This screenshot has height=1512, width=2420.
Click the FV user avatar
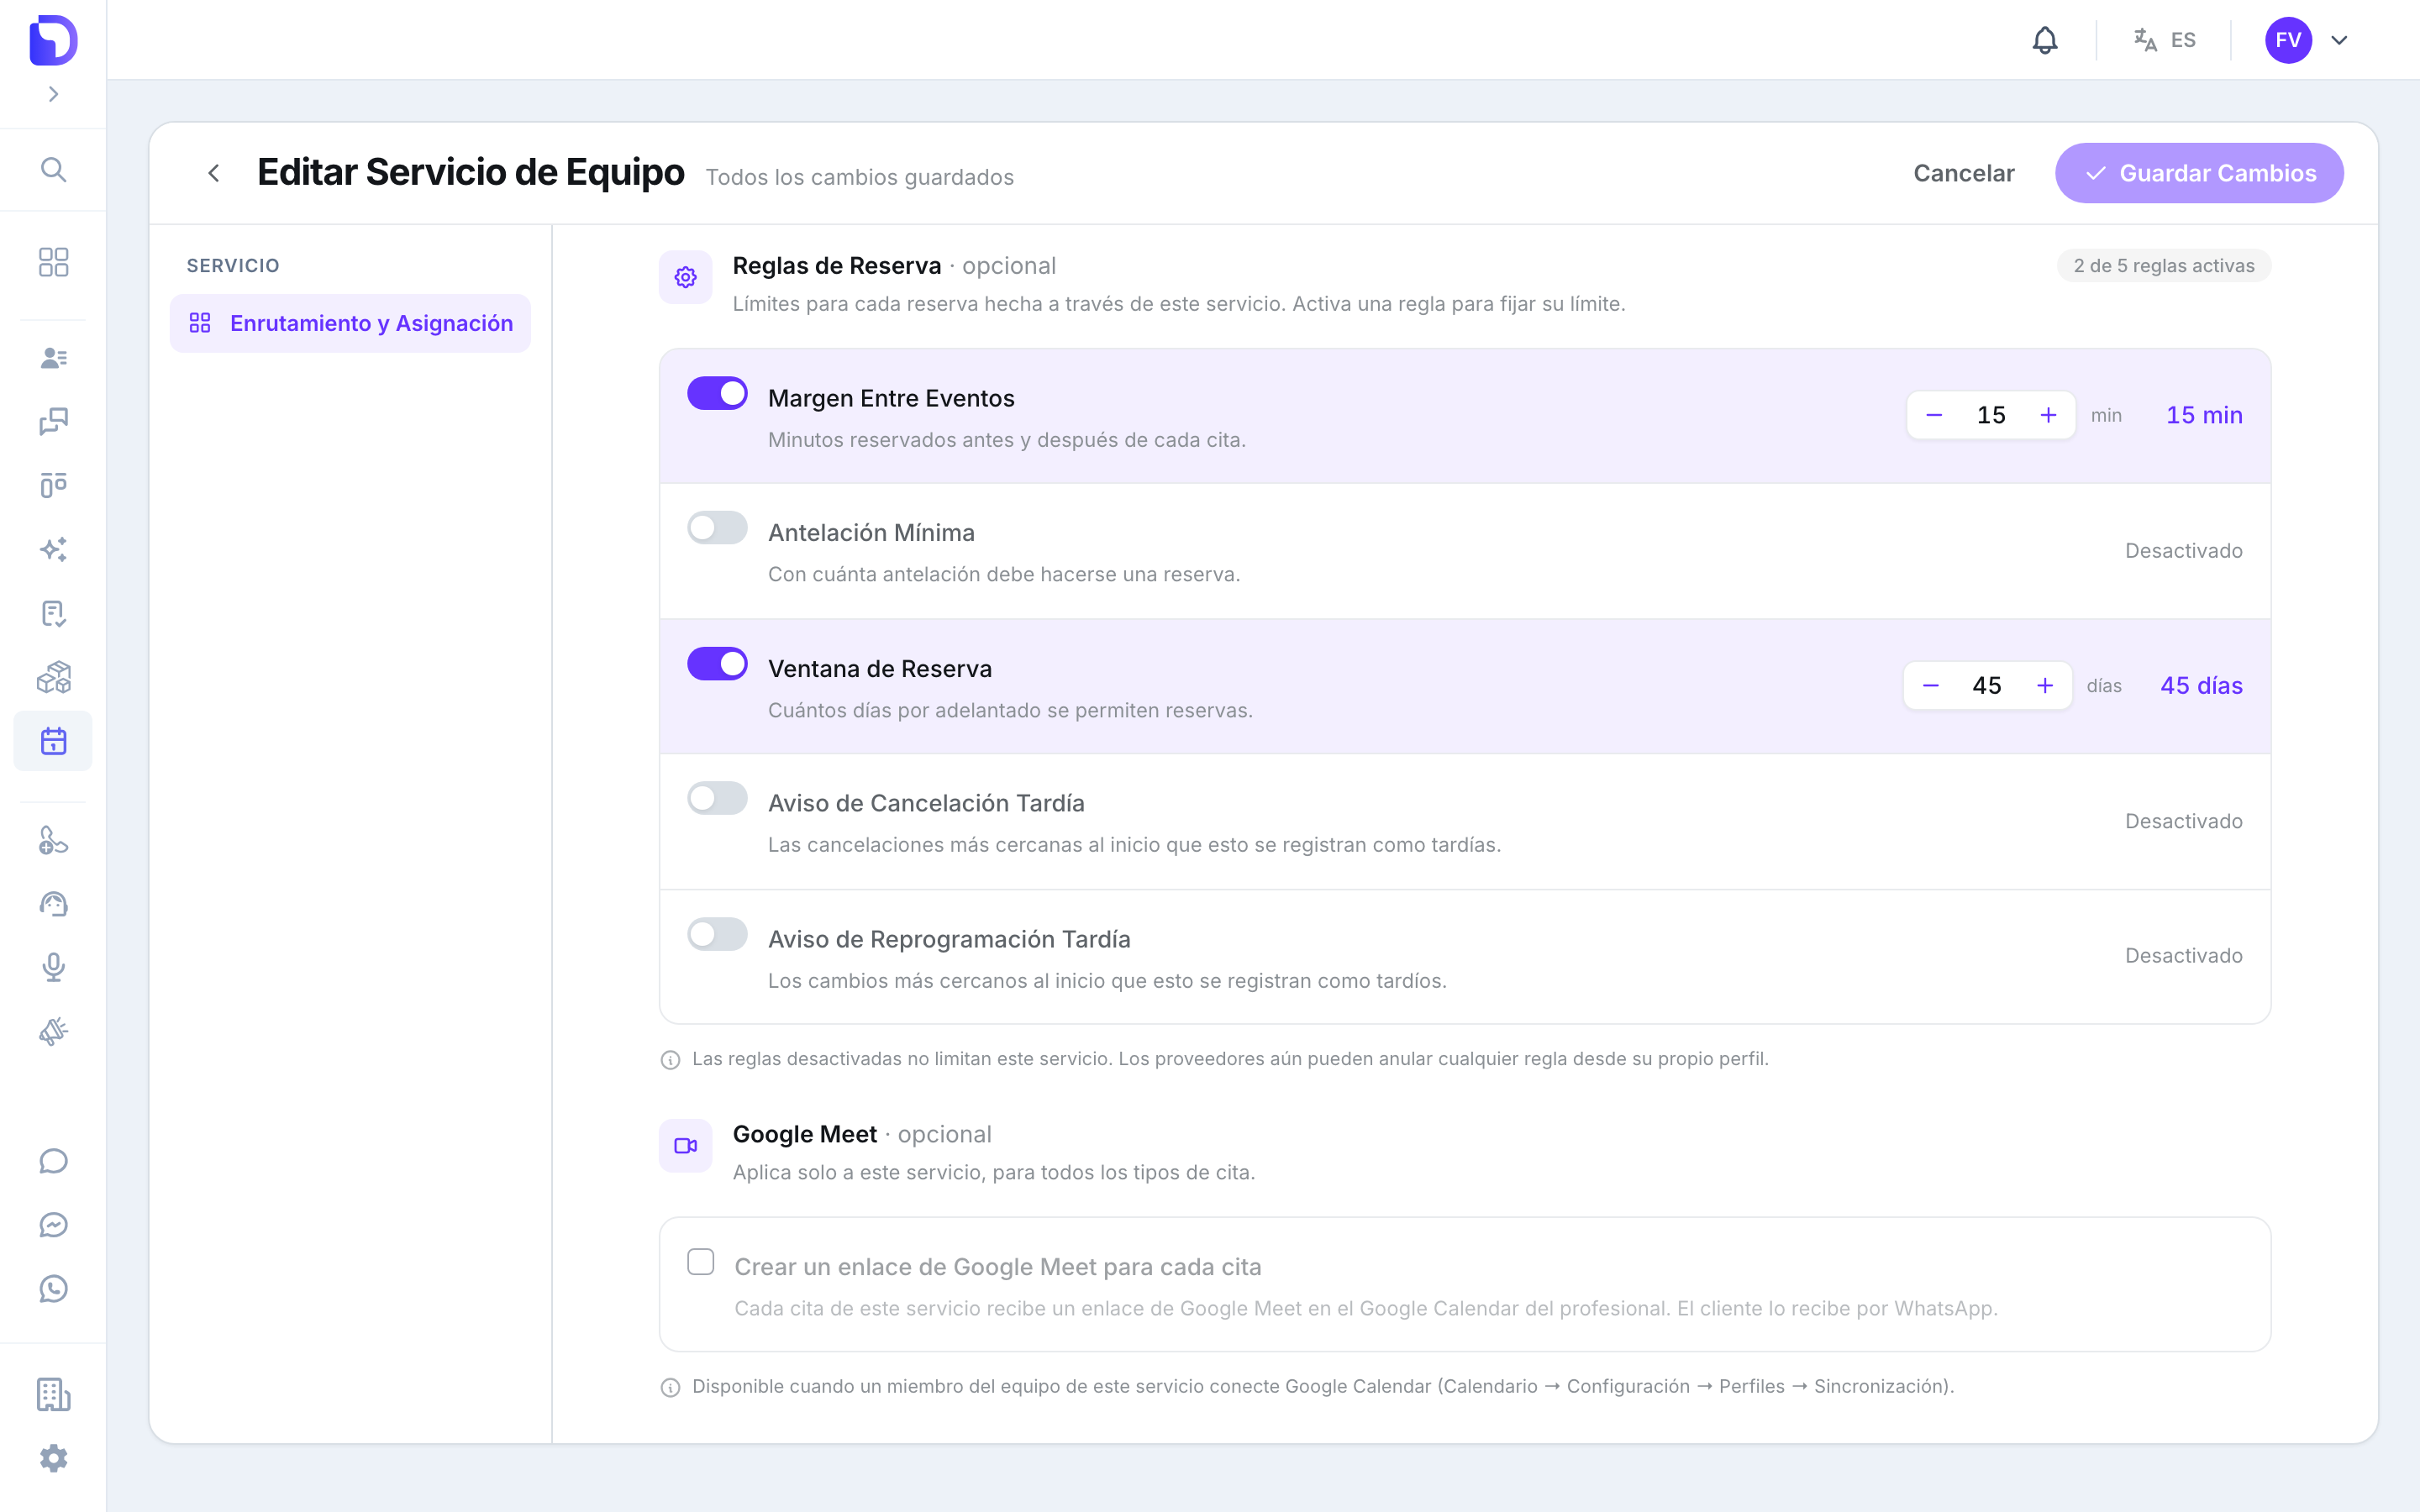point(2288,40)
